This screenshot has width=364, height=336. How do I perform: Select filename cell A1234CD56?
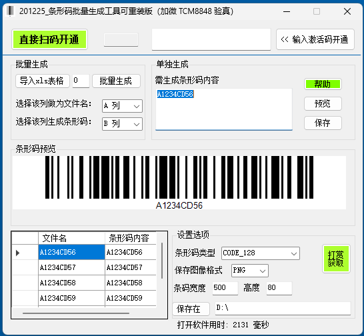(x=71, y=252)
